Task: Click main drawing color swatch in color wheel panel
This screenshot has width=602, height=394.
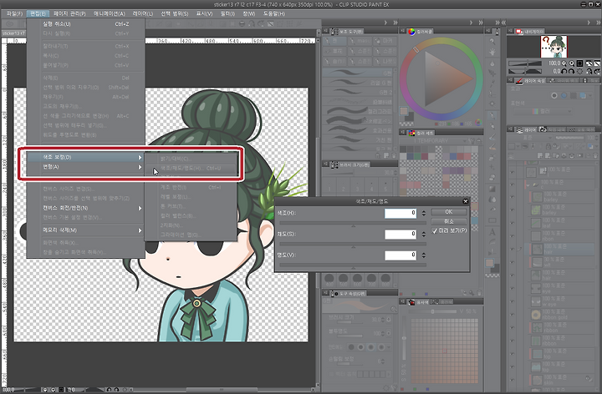Action: pyautogui.click(x=404, y=111)
